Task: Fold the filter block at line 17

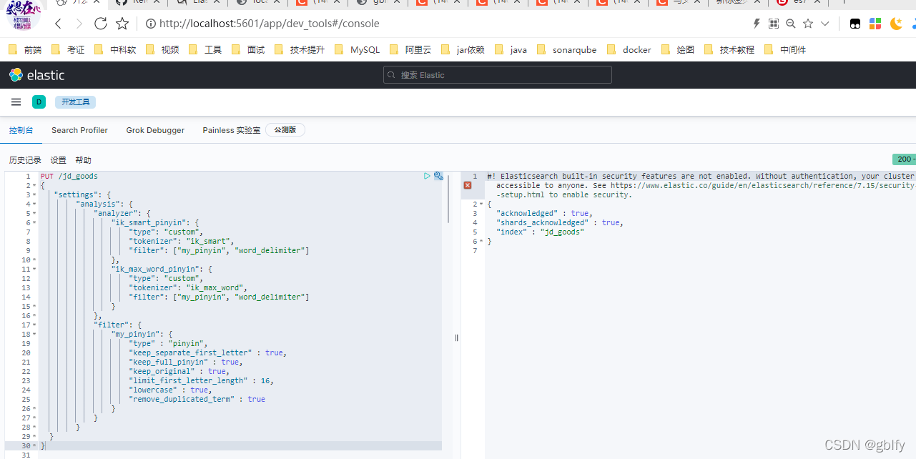Action: click(x=34, y=325)
